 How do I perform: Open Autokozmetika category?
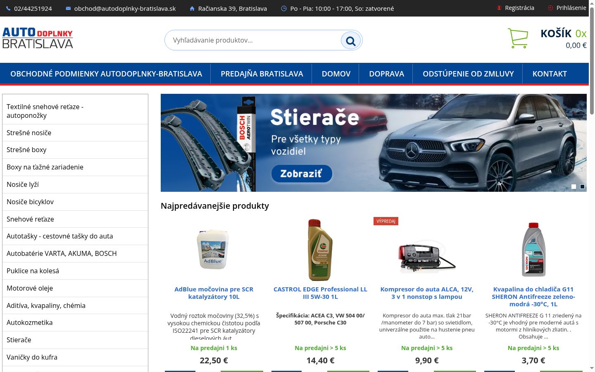point(75,322)
